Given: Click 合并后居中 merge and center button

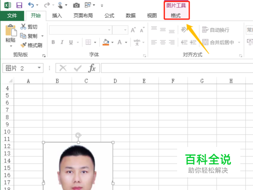Looking at the screenshot, I should [x=218, y=42].
